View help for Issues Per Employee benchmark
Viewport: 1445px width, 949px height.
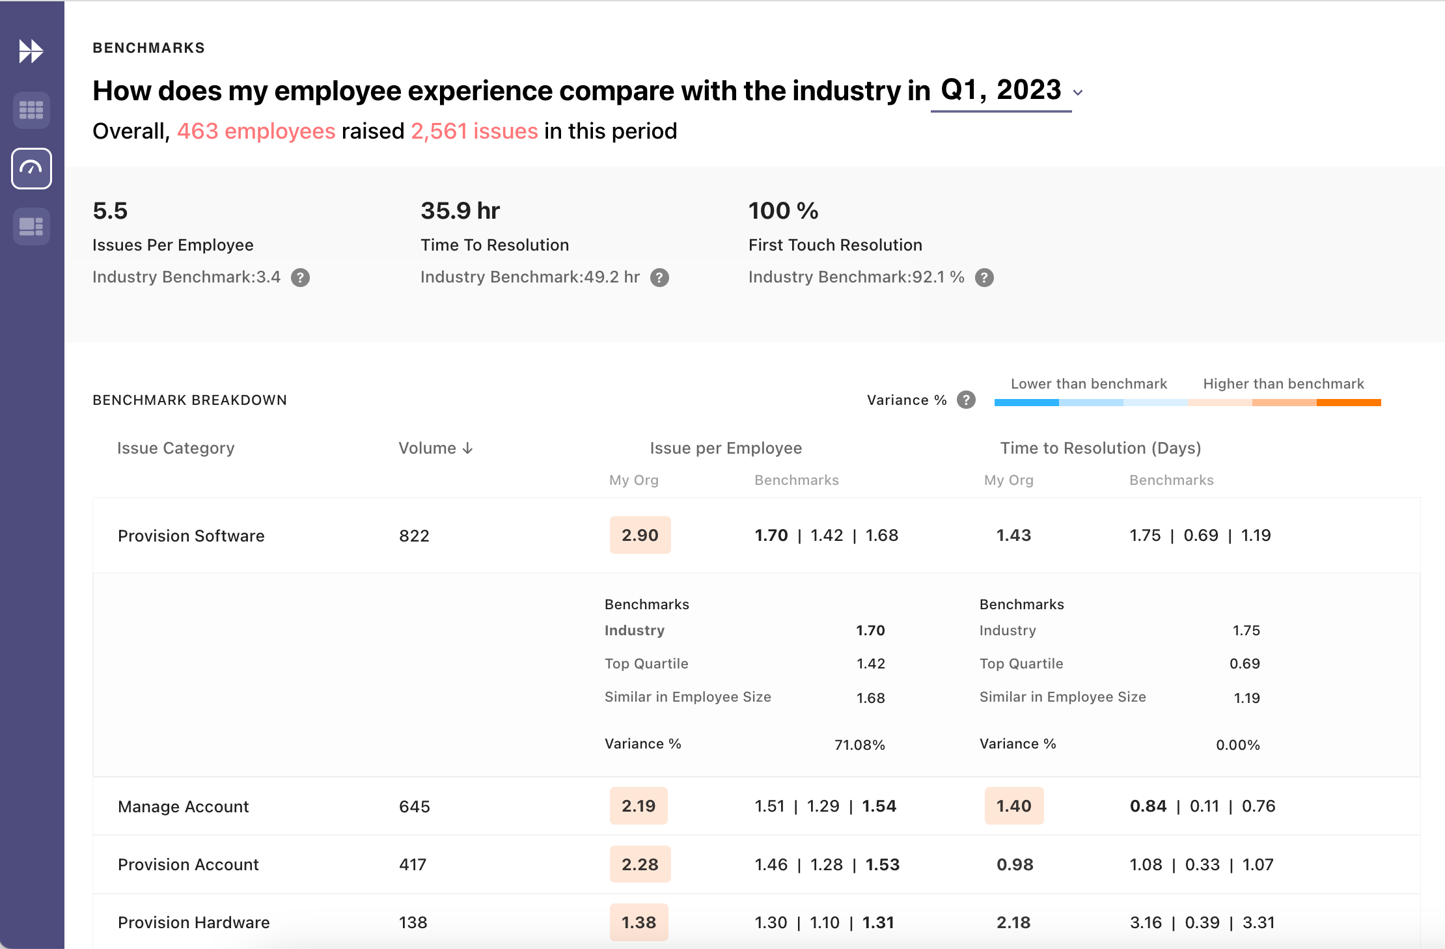pyautogui.click(x=300, y=277)
